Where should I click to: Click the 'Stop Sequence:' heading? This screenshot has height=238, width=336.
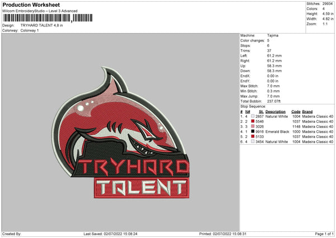point(253,107)
